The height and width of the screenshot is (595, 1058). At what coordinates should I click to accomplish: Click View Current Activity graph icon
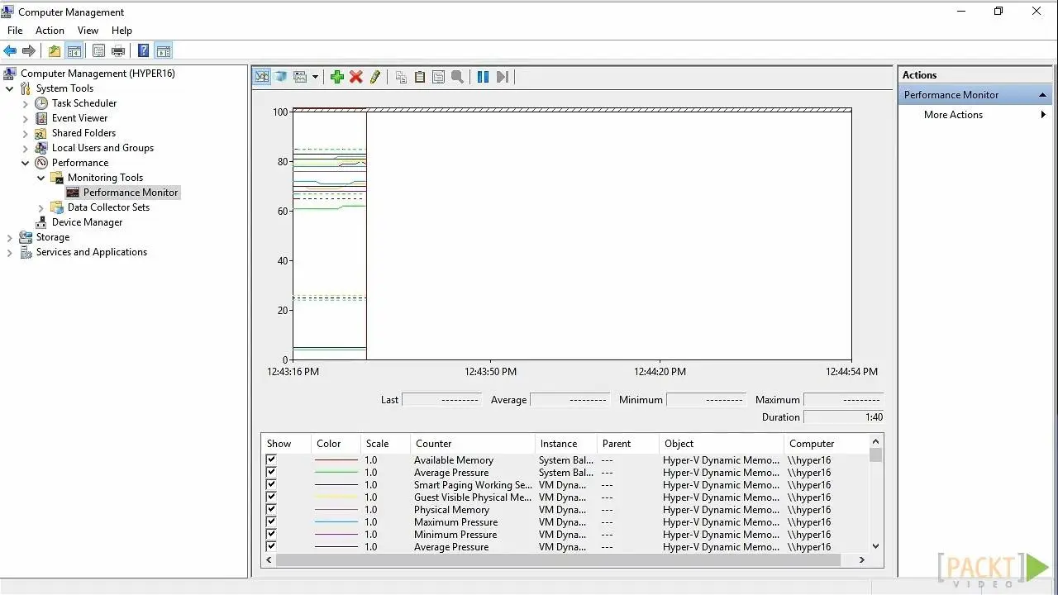pos(262,77)
